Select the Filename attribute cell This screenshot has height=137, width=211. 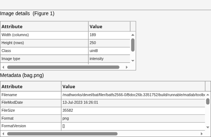31,95
